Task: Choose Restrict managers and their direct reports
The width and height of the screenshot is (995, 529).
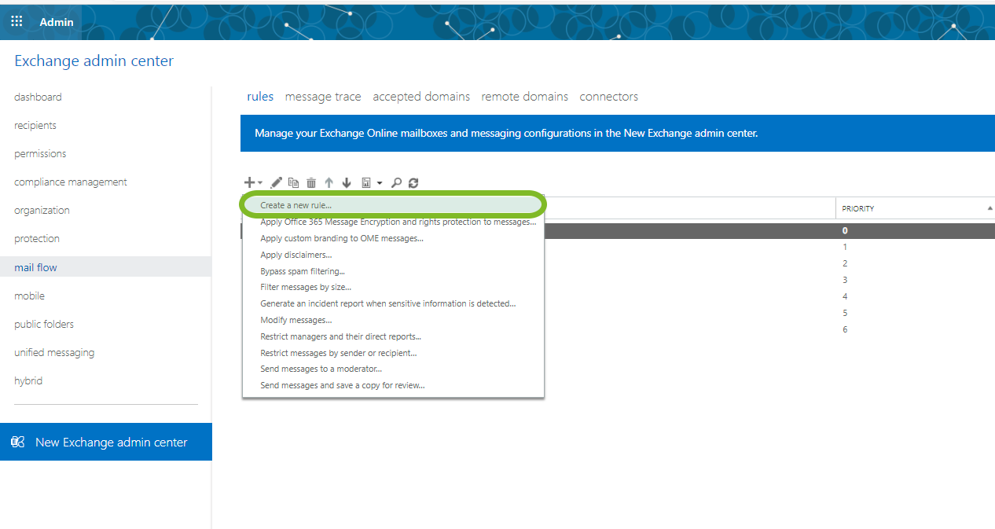Action: coord(393,336)
